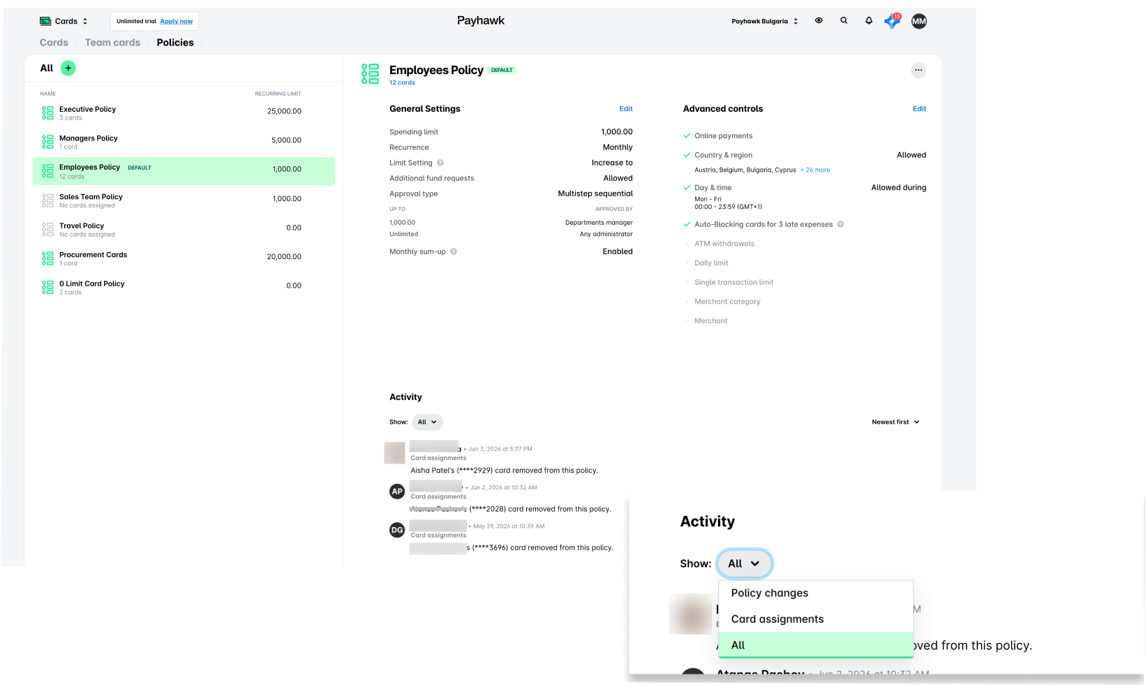
Task: Click the AP avatar in activity
Action: [x=397, y=491]
